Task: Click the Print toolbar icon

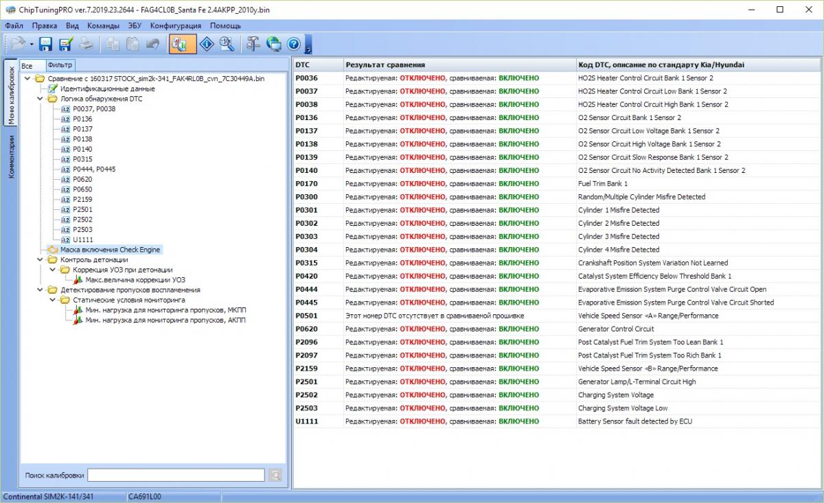Action: click(86, 44)
